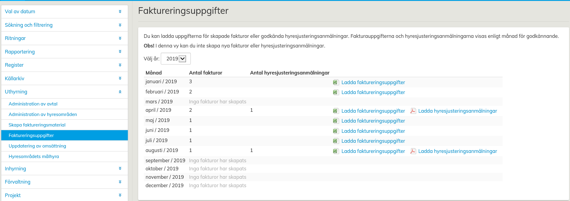Image resolution: width=570 pixels, height=201 pixels.
Task: Click the Excel icon in augusti 2019 row
Action: [x=336, y=151]
